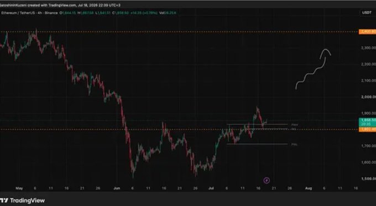Click the 1,500.00 price scale value
The height and width of the screenshot is (206, 376).
[368, 178]
